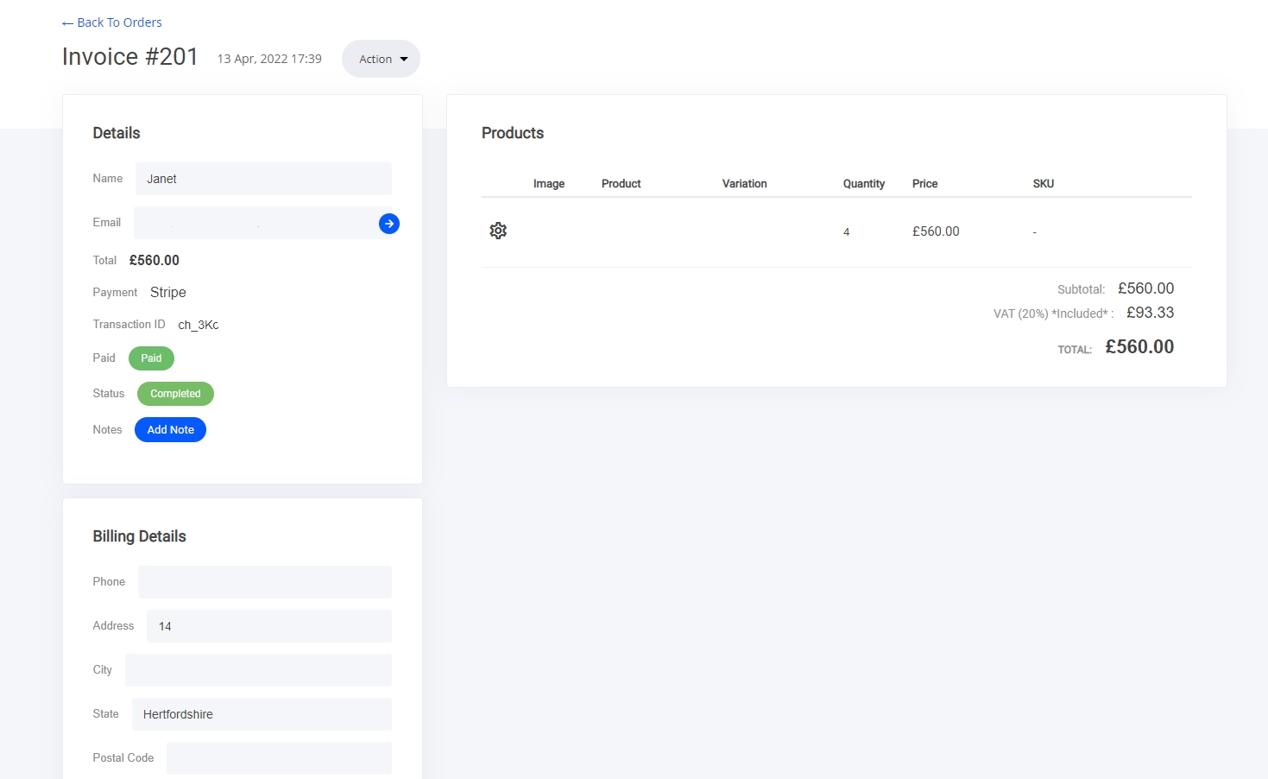Click the Quantity column header
The width and height of the screenshot is (1268, 779).
click(x=863, y=184)
